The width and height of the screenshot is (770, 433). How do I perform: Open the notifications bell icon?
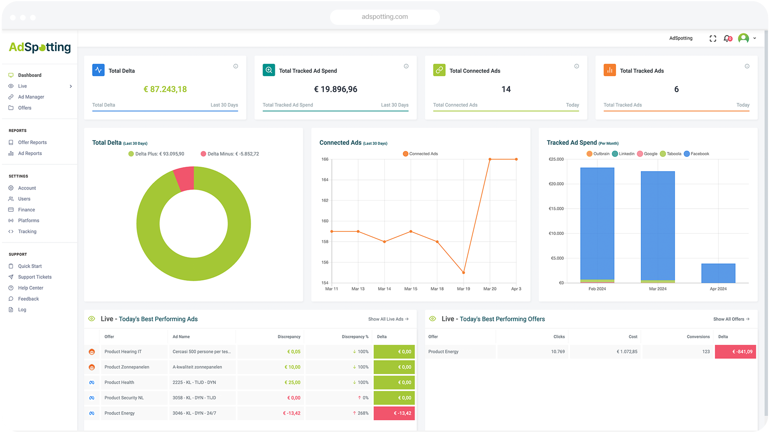(727, 38)
